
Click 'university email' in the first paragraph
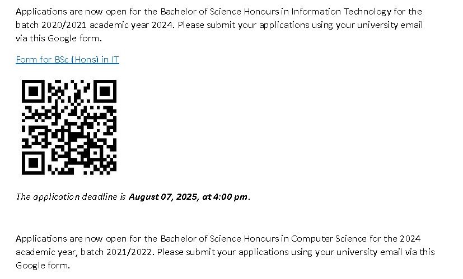pyautogui.click(x=390, y=25)
